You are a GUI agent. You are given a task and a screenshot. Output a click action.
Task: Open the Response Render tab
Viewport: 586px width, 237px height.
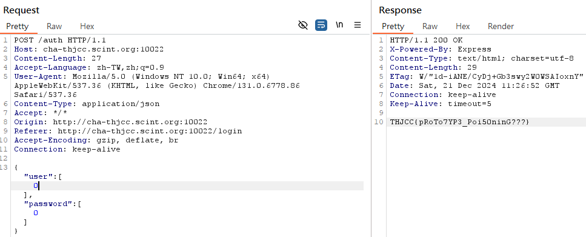click(501, 27)
